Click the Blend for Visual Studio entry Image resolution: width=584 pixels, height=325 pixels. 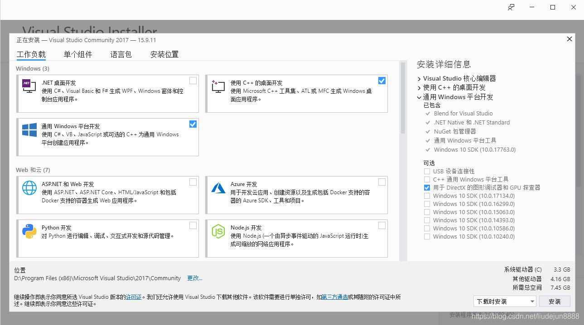pyautogui.click(x=463, y=114)
